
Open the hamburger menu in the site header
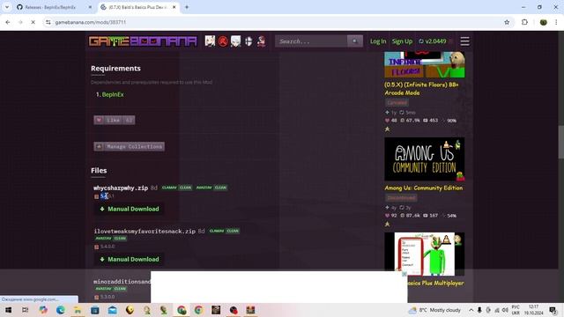[x=464, y=41]
